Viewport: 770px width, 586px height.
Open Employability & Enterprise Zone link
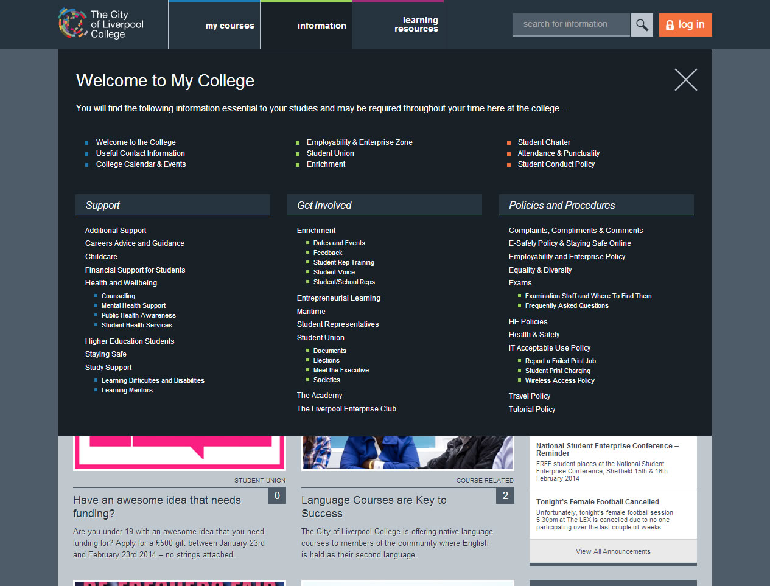click(x=360, y=142)
